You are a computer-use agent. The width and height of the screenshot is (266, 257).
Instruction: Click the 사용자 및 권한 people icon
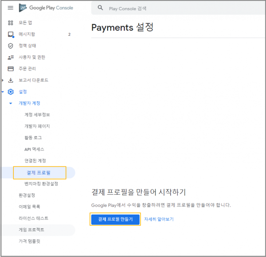click(11, 57)
